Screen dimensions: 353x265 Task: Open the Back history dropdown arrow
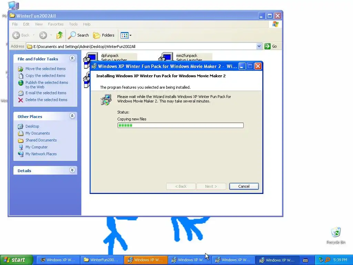33,35
